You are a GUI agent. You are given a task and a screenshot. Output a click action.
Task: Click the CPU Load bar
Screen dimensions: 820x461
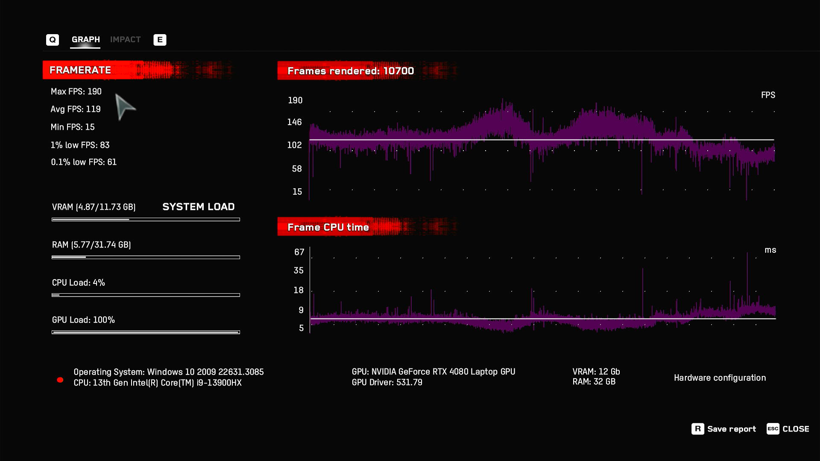[146, 295]
